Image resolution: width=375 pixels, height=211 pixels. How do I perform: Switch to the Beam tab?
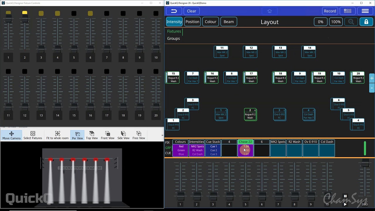(229, 22)
